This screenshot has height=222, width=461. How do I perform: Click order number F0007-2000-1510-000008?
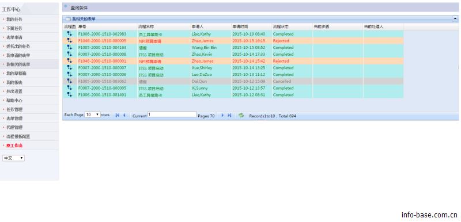pyautogui.click(x=102, y=54)
